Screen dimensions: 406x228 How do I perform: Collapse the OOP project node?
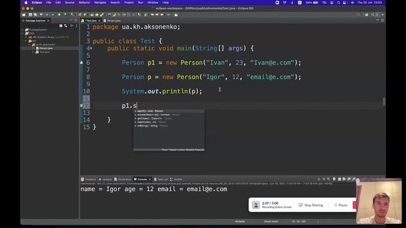[x=23, y=34]
